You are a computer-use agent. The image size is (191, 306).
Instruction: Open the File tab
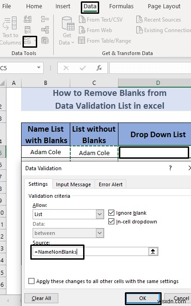[x=6, y=6]
